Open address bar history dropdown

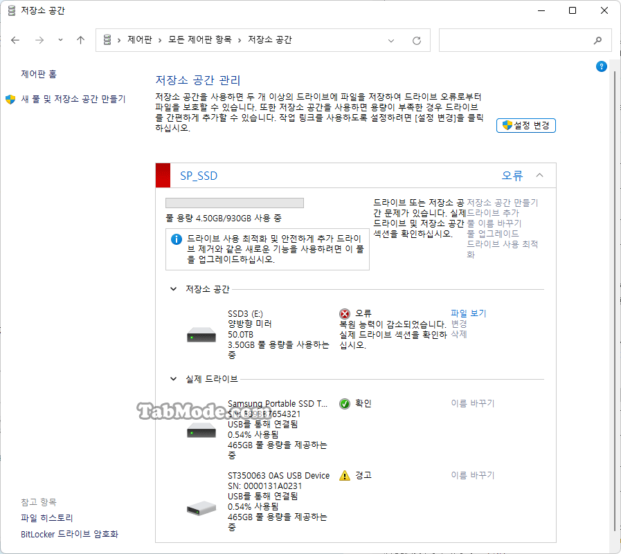click(x=391, y=40)
